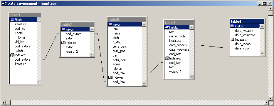
Task: Select field num_pas in table5
Action: pos(119,51)
